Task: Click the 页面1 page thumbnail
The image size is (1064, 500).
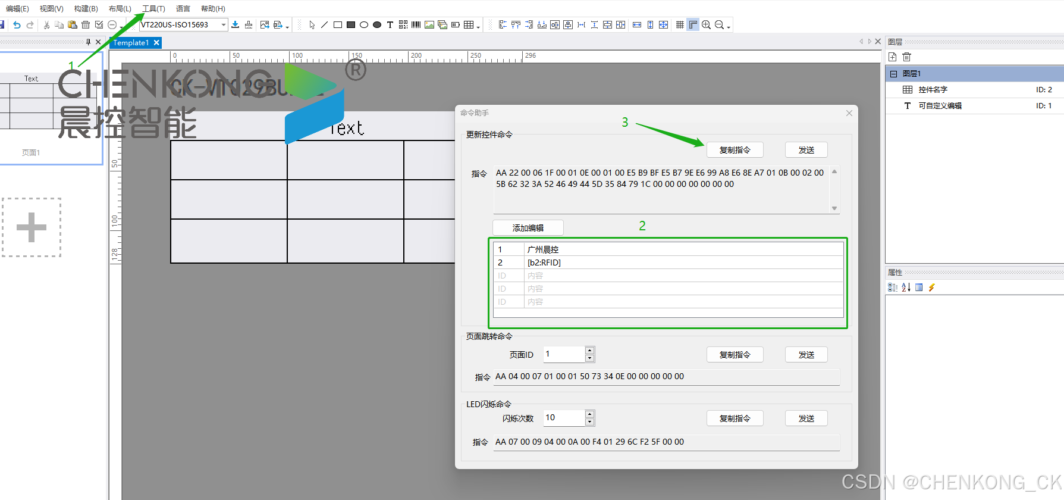Action: (x=51, y=108)
